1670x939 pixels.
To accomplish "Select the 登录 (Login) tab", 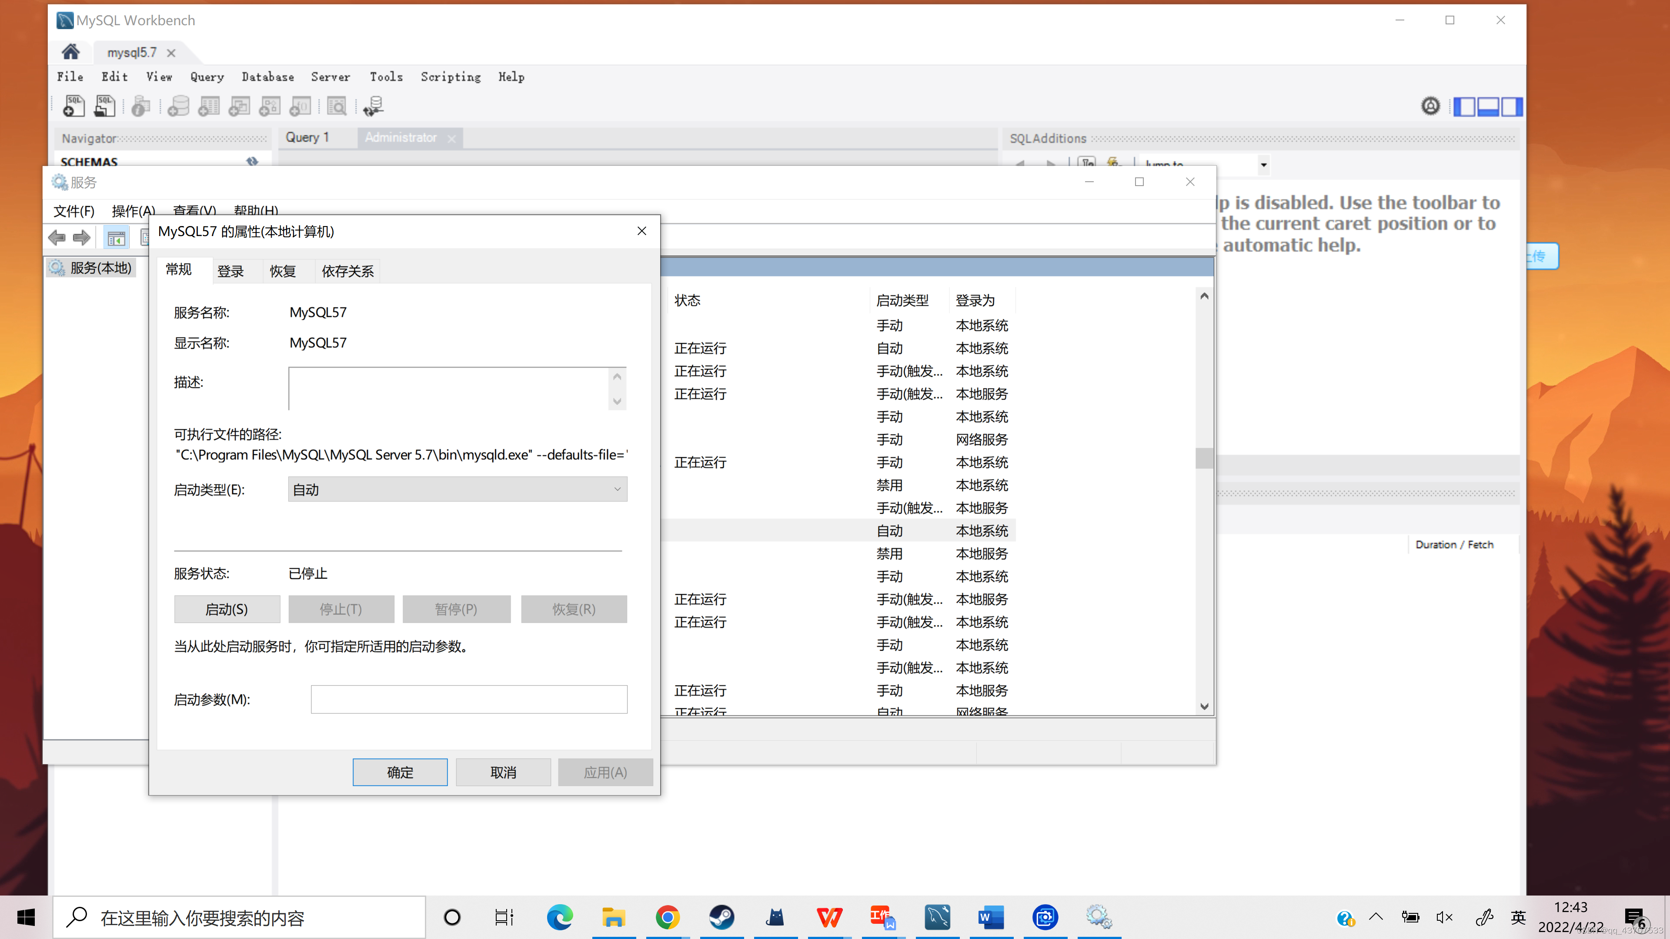I will point(230,270).
